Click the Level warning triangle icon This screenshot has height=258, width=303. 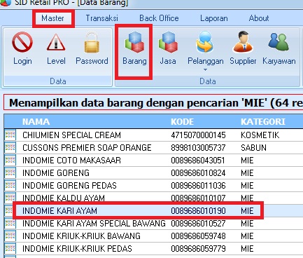click(x=56, y=42)
